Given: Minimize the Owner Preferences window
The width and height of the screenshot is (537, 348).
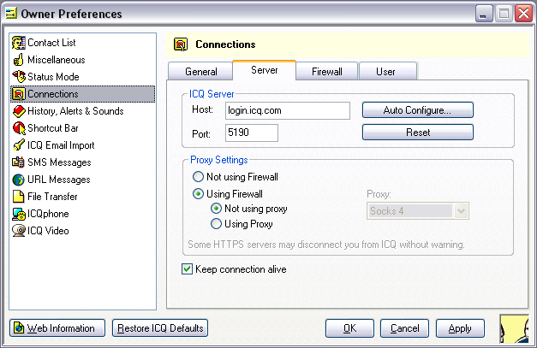Looking at the screenshot, I should click(x=483, y=14).
